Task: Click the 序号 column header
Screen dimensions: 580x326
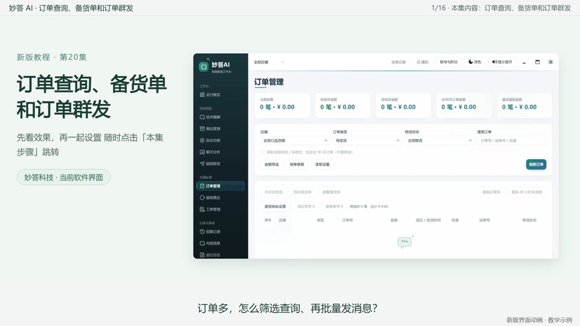Action: point(268,220)
